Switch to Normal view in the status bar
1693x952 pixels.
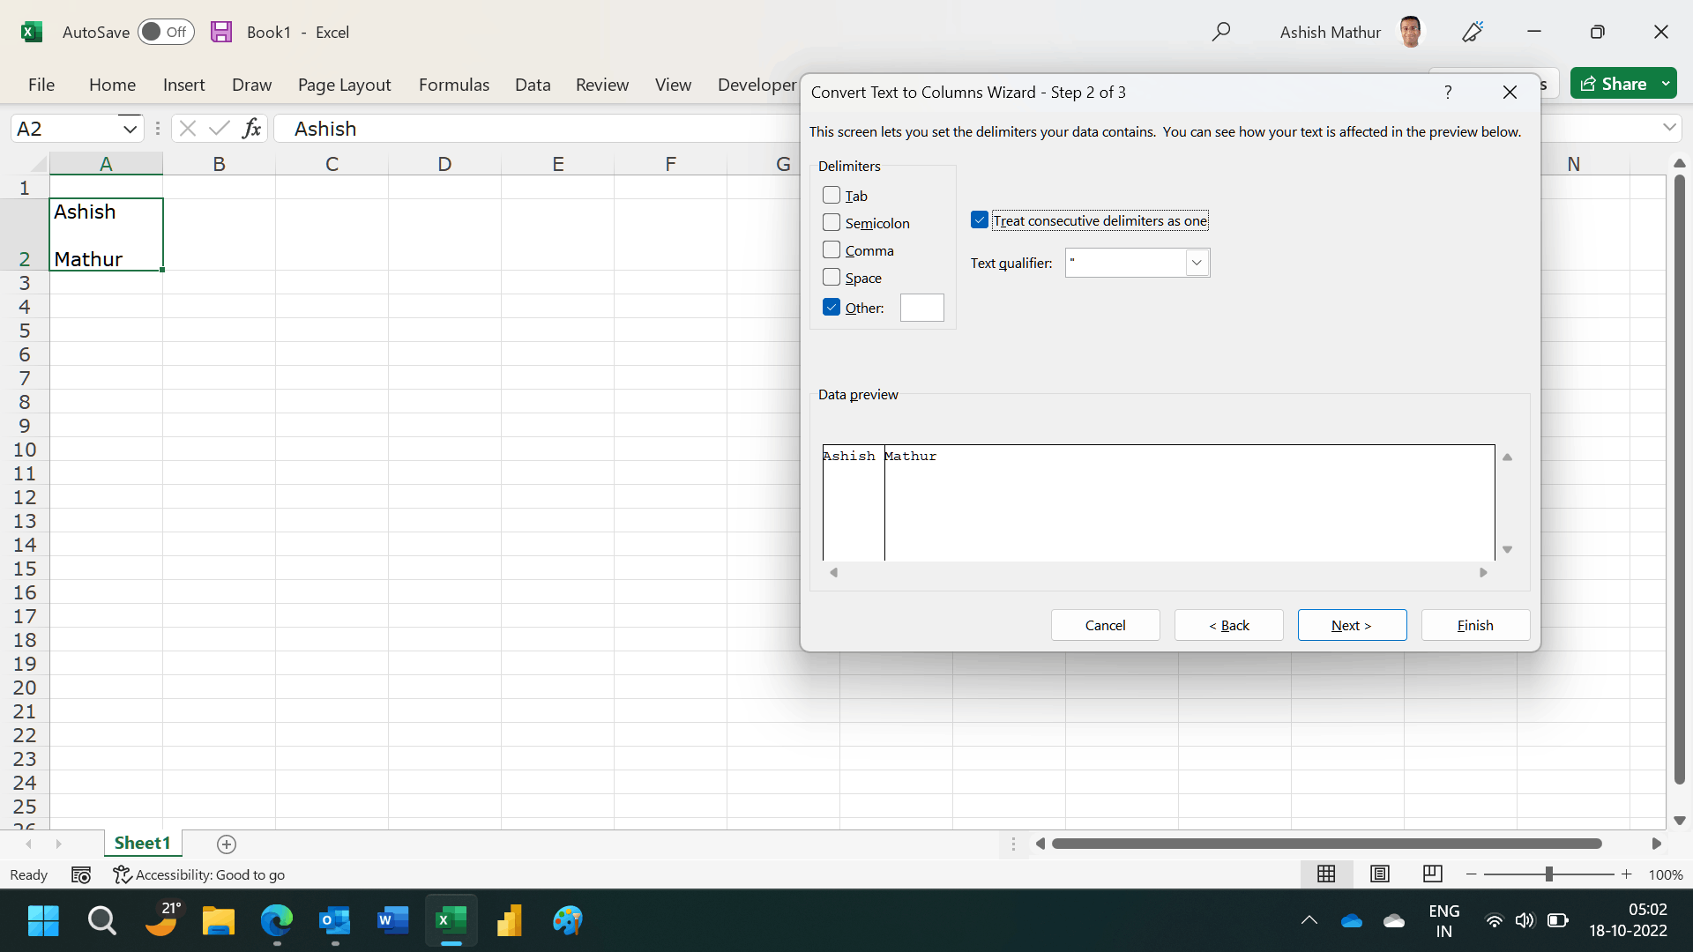click(1326, 874)
